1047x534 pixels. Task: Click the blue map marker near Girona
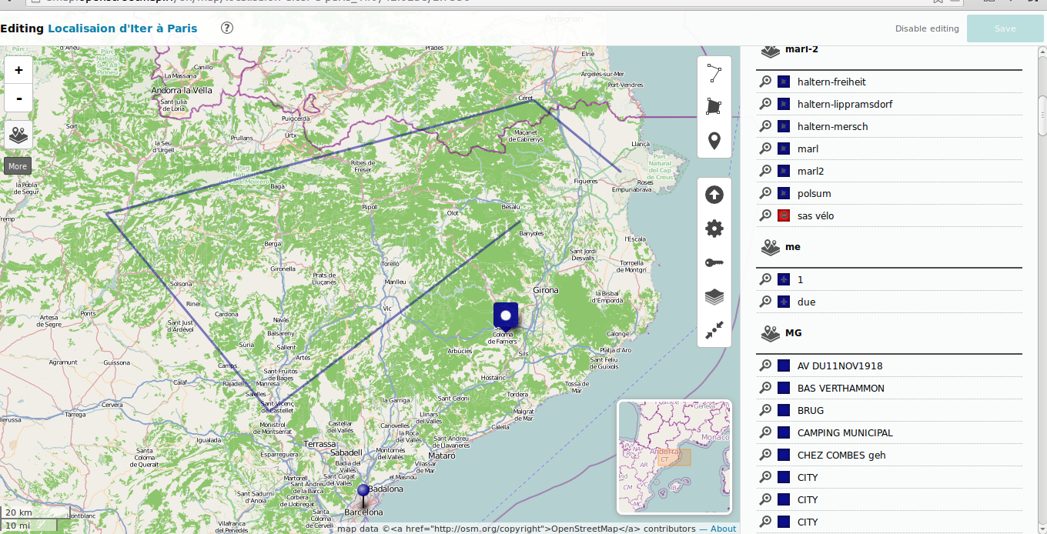(506, 316)
